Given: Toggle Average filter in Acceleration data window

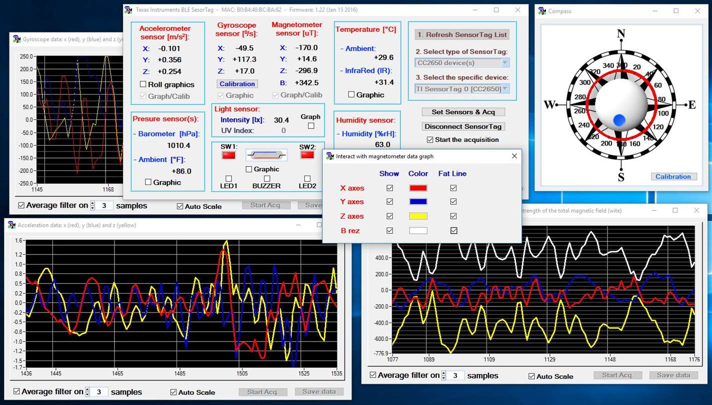Looking at the screenshot, I should (x=16, y=391).
